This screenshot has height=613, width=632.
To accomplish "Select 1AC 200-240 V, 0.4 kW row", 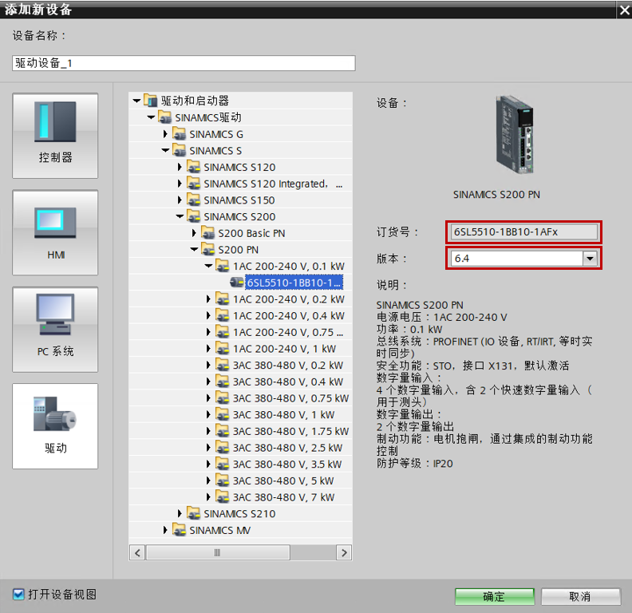I will point(240,316).
